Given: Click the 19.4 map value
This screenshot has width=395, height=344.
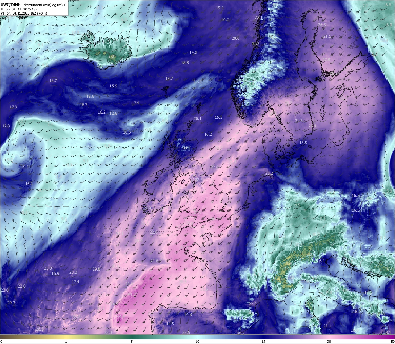Looking at the screenshot, I should [220, 8].
